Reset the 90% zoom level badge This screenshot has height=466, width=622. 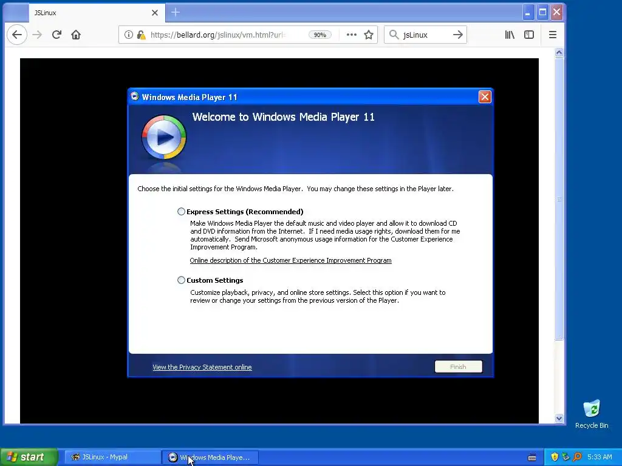(x=320, y=35)
